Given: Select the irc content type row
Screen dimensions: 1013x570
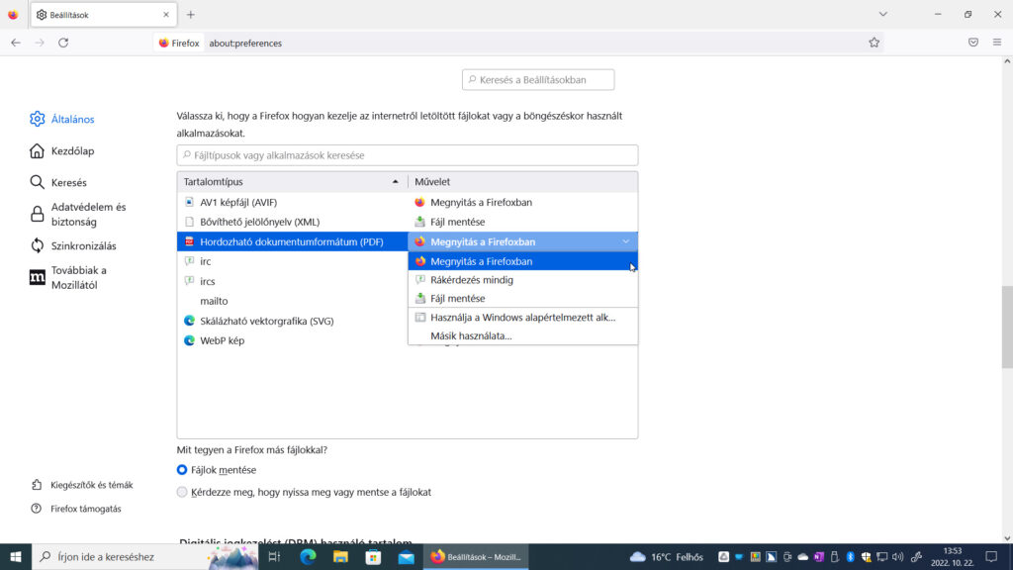Looking at the screenshot, I should (292, 261).
